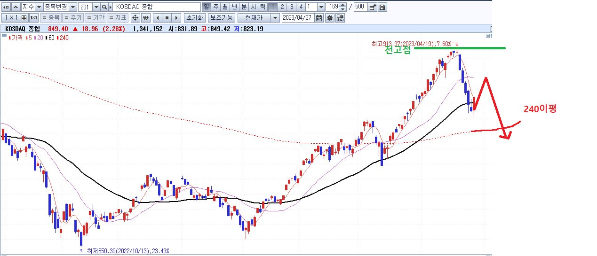597x256 pixels.
Task: Click the magnifier search icon
Action: point(104,7)
